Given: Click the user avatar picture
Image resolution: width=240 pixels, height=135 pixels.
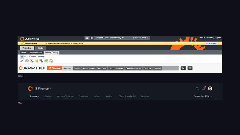Looking at the screenshot, I should 210,88.
